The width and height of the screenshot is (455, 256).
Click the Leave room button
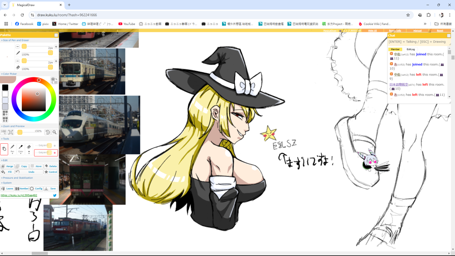[x=7, y=188]
